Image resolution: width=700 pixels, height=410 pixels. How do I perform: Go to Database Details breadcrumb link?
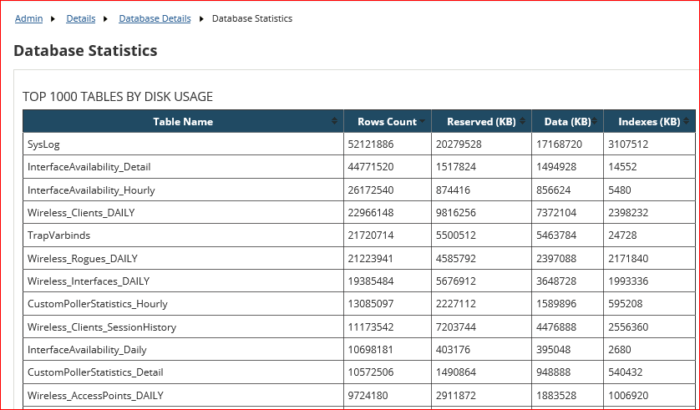[x=155, y=18]
